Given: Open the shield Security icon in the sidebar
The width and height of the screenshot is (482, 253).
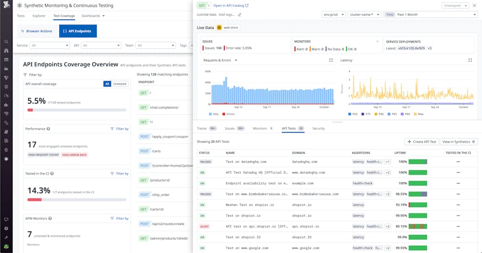Looking at the screenshot, I should (6, 150).
